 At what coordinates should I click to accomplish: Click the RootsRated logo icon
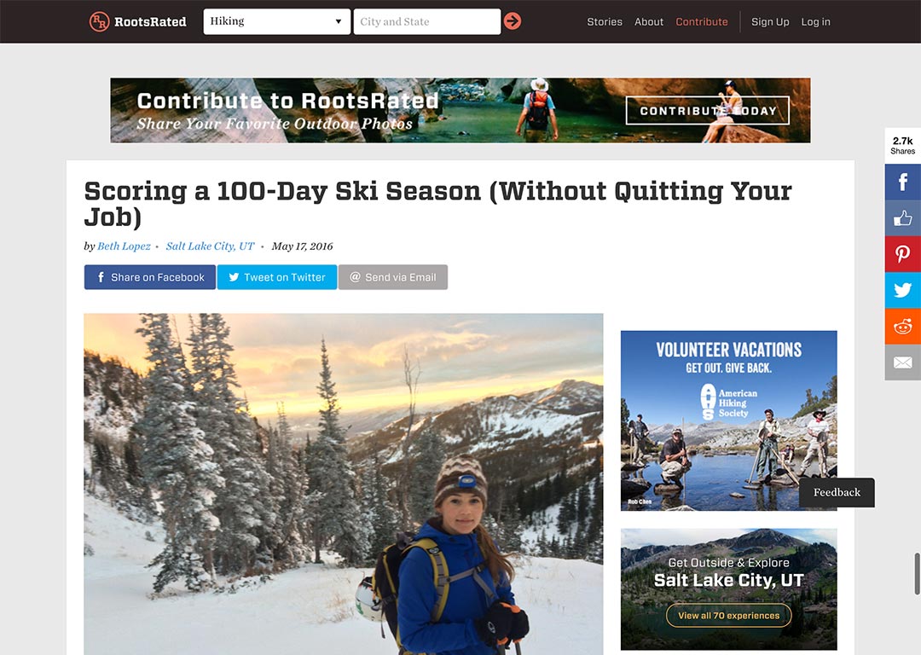pyautogui.click(x=99, y=21)
